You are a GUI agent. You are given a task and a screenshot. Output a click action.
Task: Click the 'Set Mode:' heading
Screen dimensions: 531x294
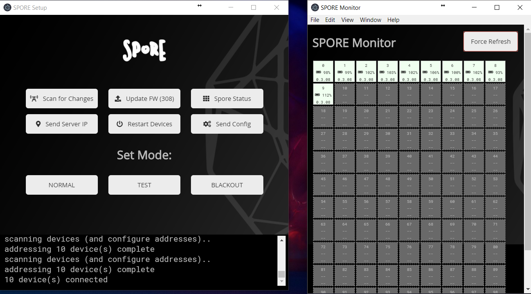(144, 155)
